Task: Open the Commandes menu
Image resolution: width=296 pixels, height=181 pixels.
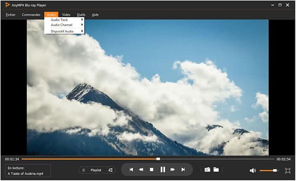Action: tap(31, 15)
